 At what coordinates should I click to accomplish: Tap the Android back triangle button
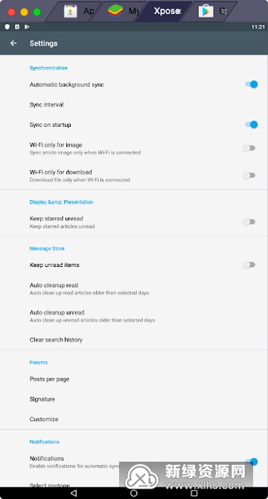coord(74,493)
